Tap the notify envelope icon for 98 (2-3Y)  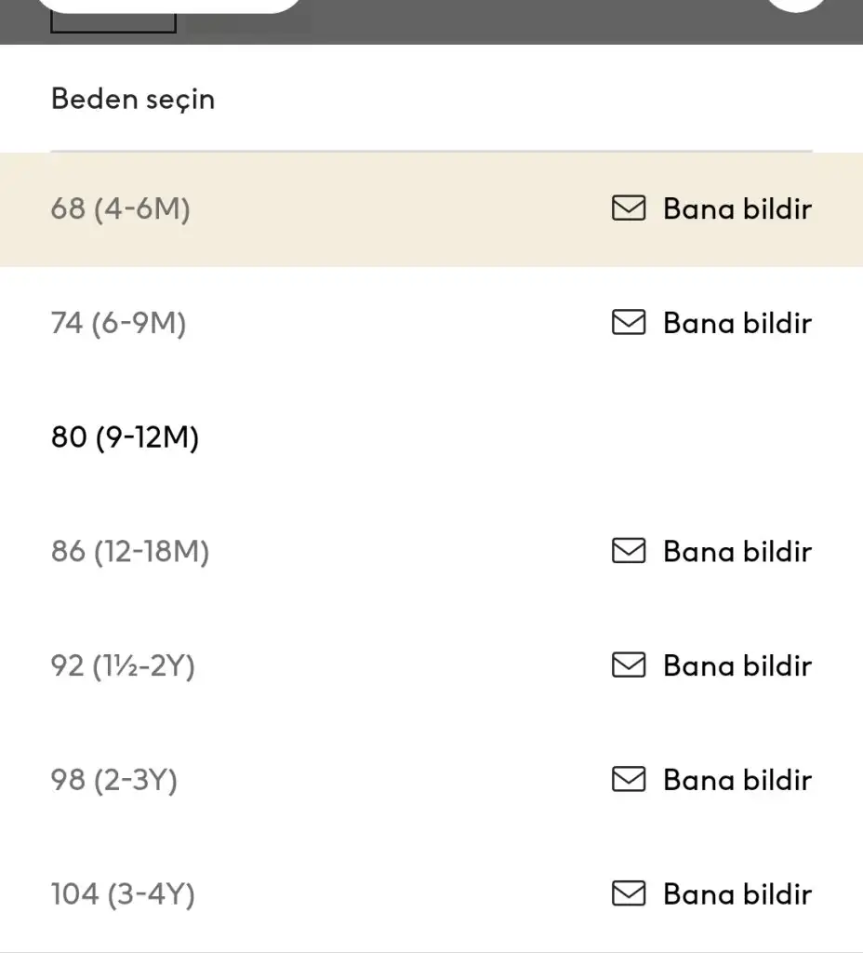tap(629, 780)
